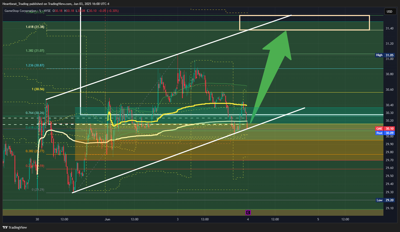400x232 pixels.
Task: Click 30.60 on the price scale
Action: coord(389,90)
